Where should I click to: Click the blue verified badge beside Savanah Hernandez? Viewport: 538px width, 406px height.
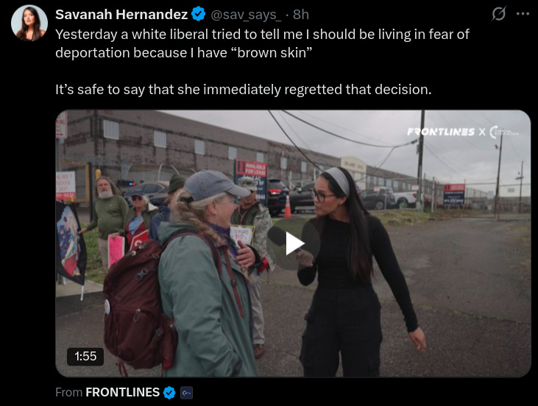tap(198, 15)
